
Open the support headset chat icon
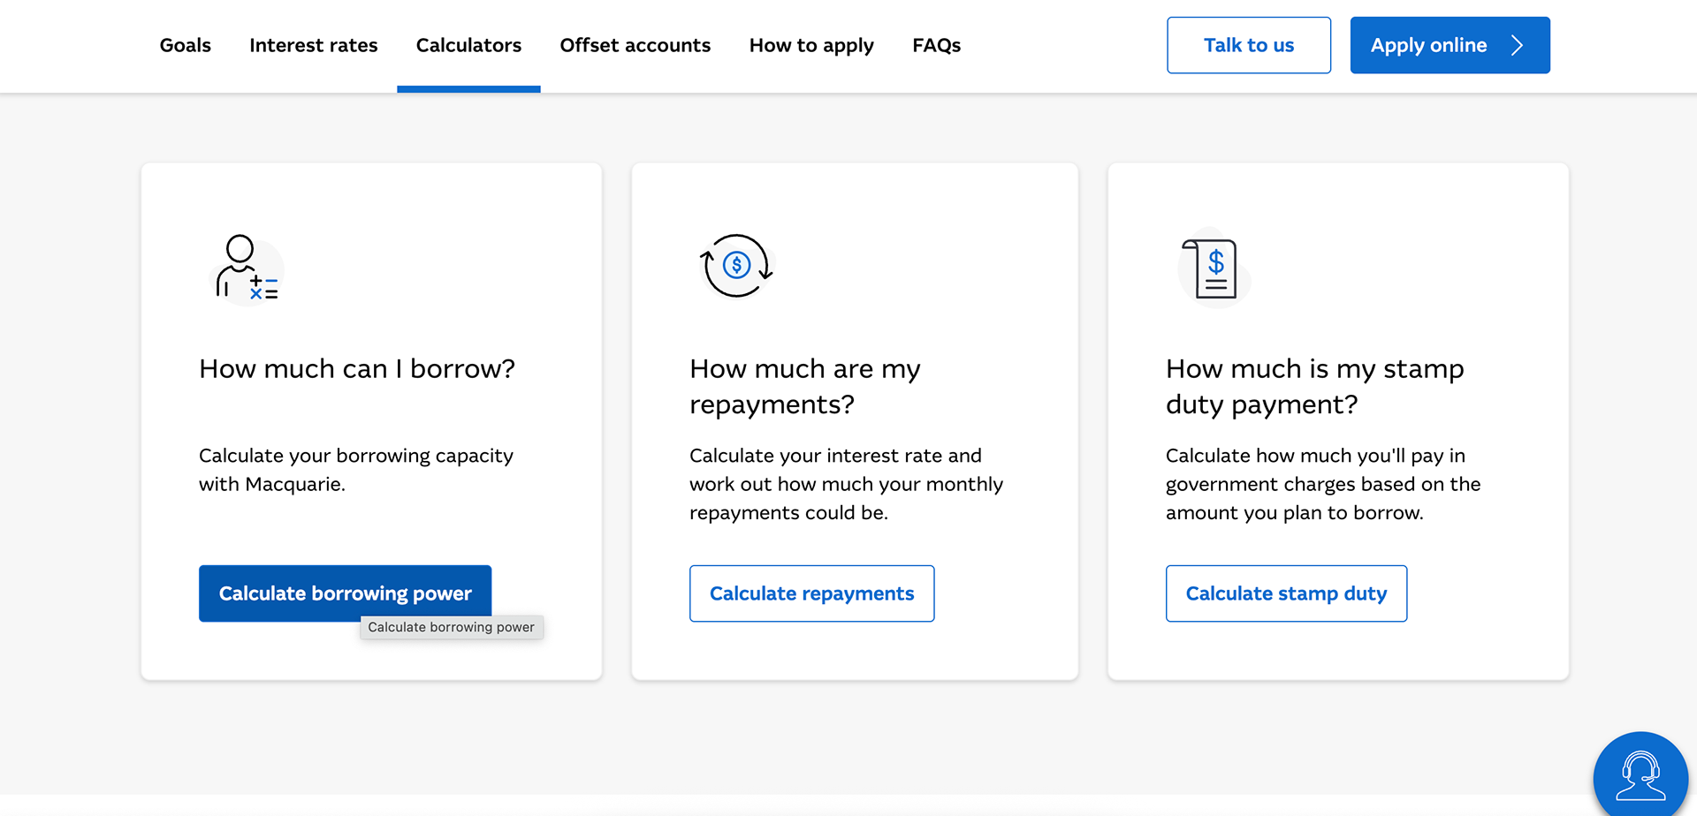pos(1640,775)
